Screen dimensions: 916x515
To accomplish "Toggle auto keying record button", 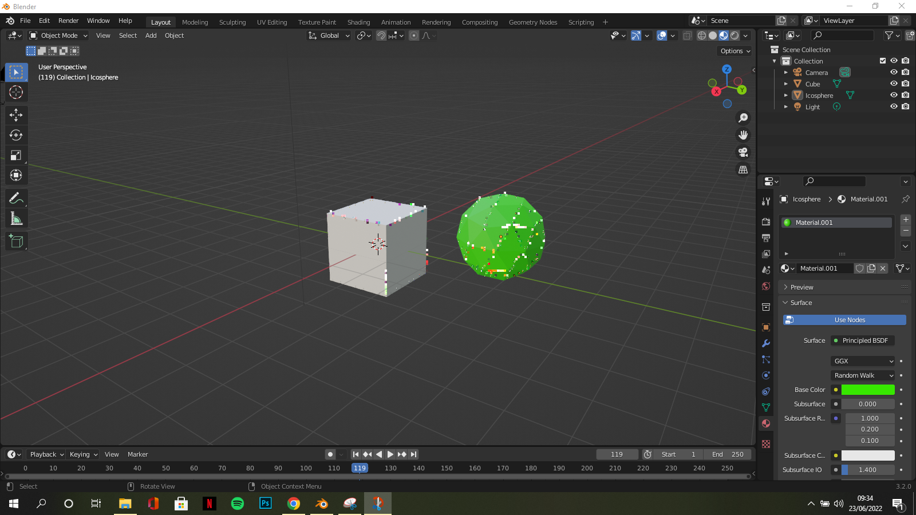I will click(330, 454).
